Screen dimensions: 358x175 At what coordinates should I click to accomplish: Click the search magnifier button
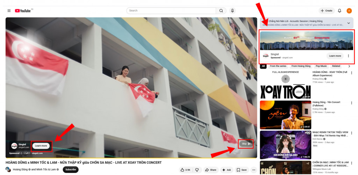click(221, 11)
